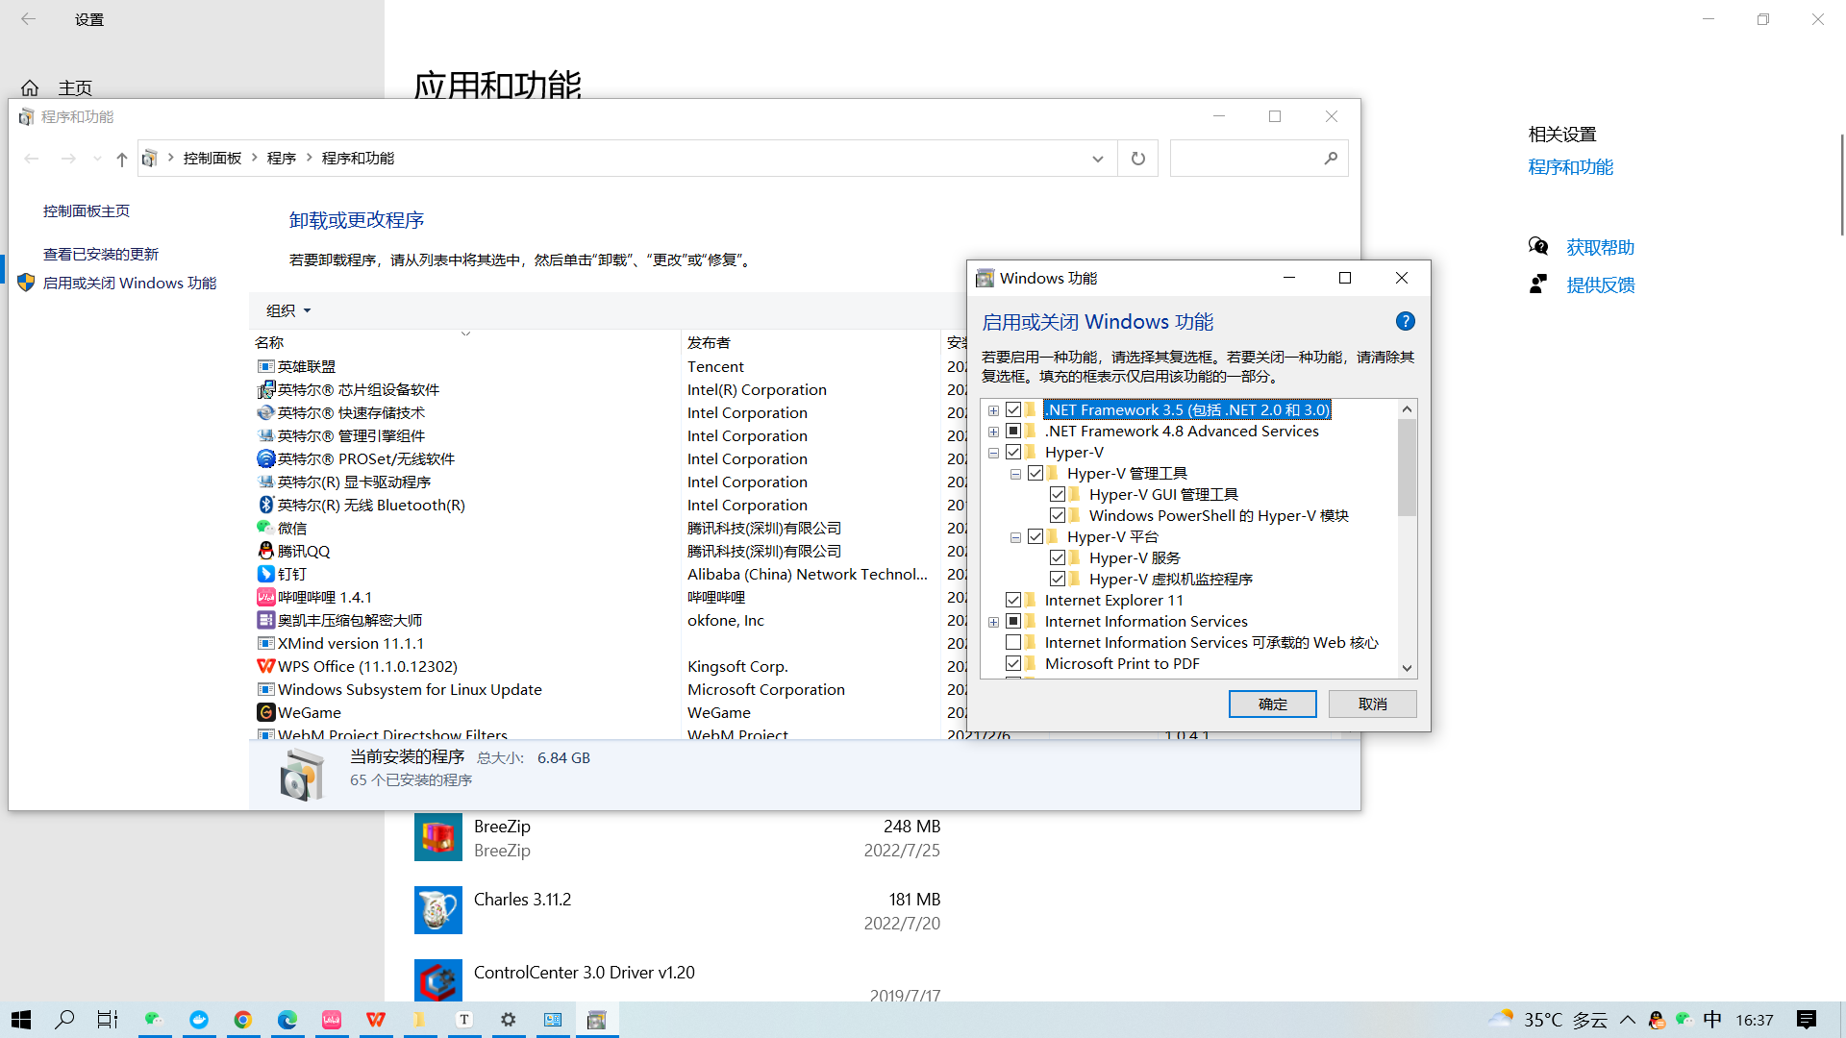
Task: Open 查看已安装的更新 link
Action: pos(101,254)
